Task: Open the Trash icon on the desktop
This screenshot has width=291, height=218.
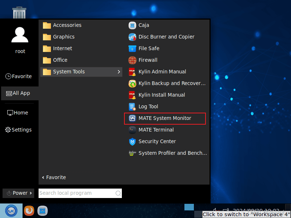Action: (19, 12)
